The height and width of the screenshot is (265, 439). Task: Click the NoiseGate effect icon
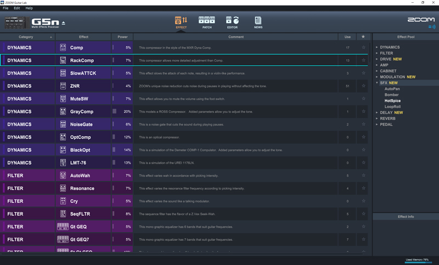[x=63, y=124]
